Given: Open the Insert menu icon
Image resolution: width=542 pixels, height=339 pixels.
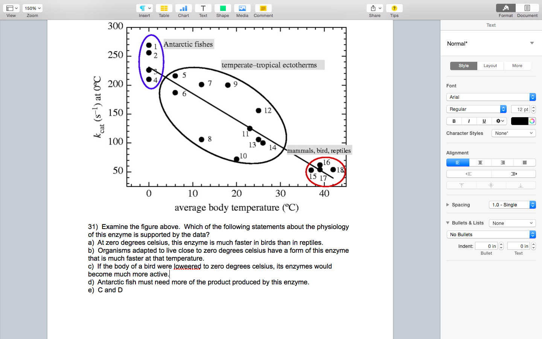Looking at the screenshot, I should coord(144,8).
